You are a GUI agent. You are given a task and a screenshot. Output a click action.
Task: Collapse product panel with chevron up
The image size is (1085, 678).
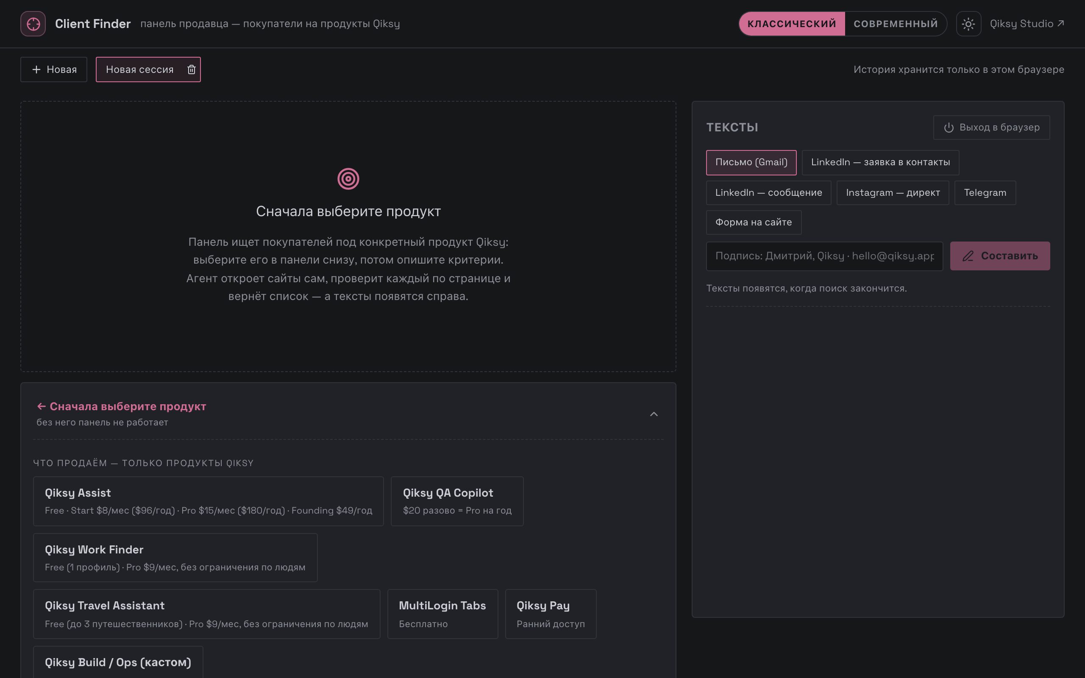point(654,414)
